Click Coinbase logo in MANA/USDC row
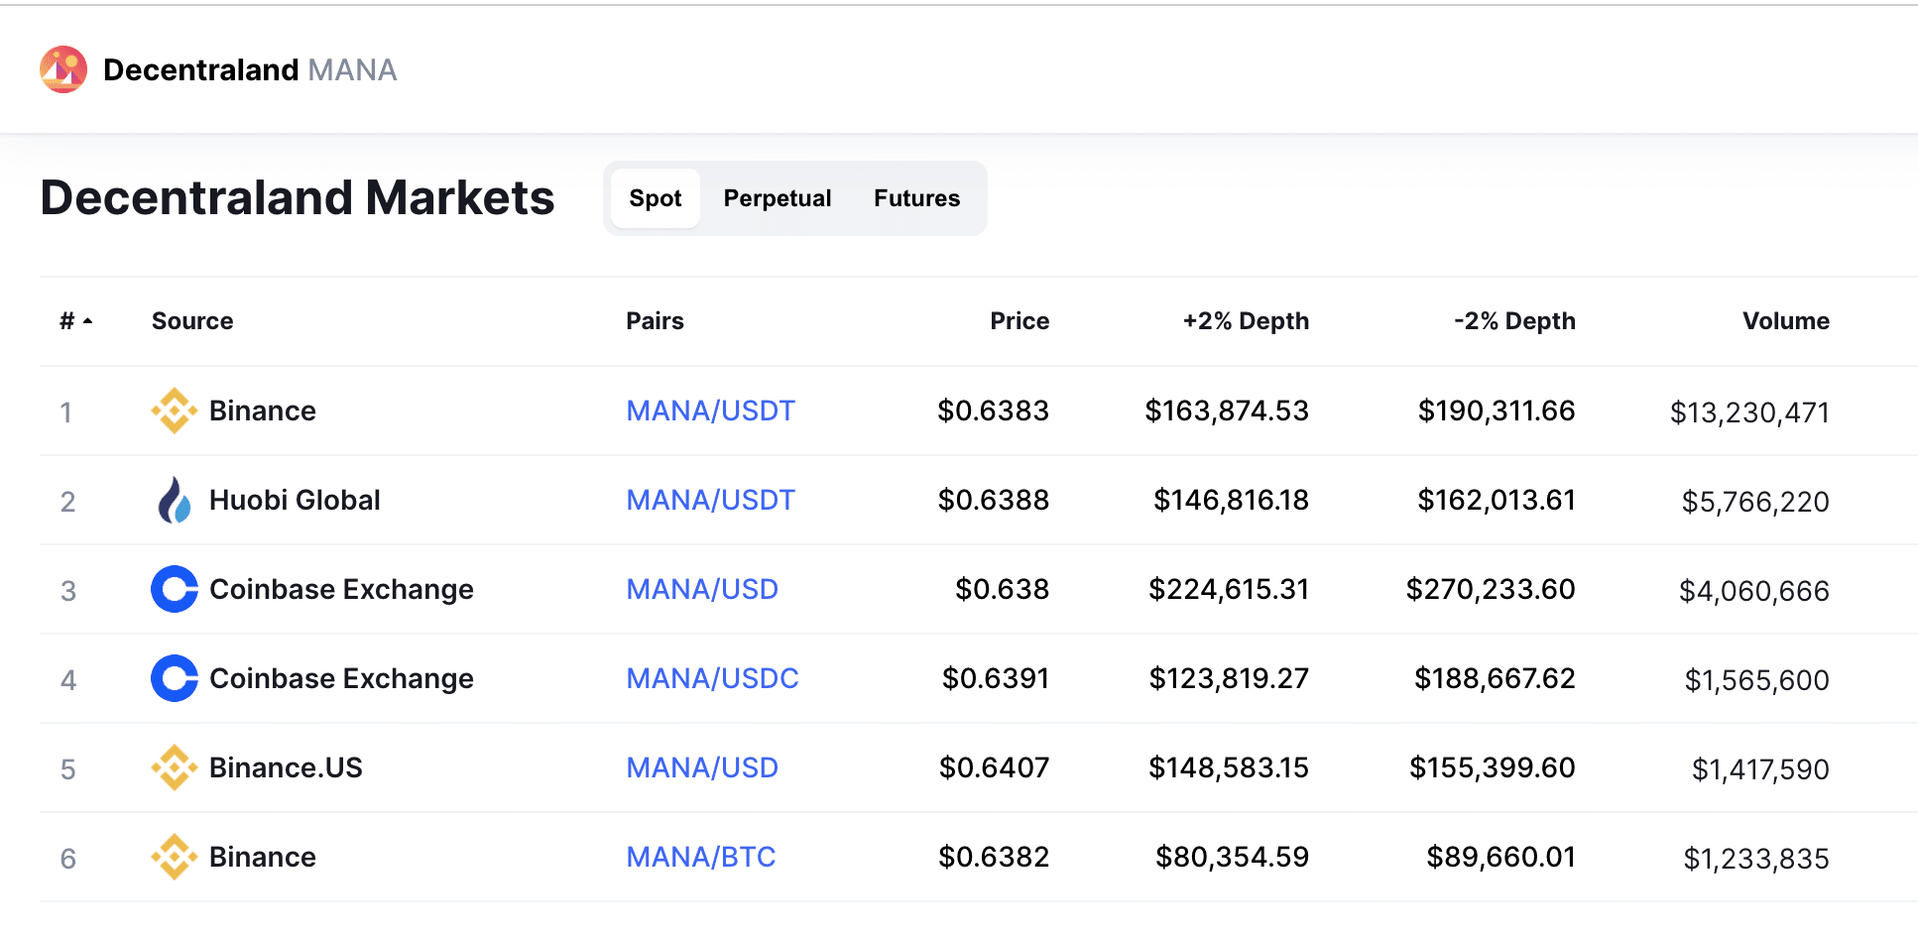The image size is (1918, 938). pos(175,678)
